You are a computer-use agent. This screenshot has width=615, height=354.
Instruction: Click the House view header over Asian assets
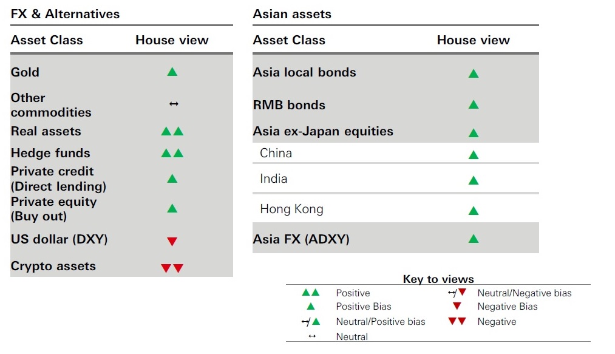pyautogui.click(x=473, y=40)
